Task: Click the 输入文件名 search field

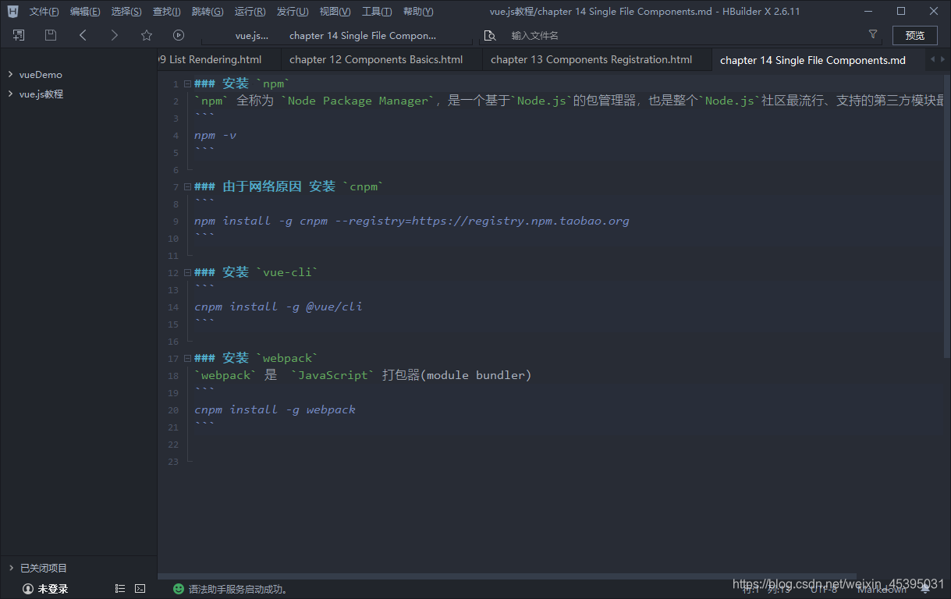Action: click(679, 35)
